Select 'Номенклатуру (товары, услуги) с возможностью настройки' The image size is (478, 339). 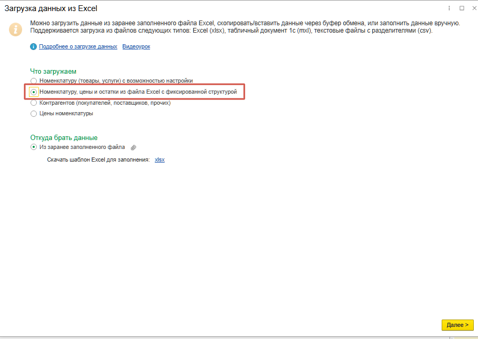(x=34, y=81)
